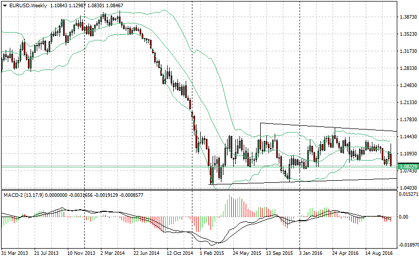Viewport: 419px width, 259px height.
Task: Click the 1 Feb 2015 date label
Action: [x=212, y=253]
